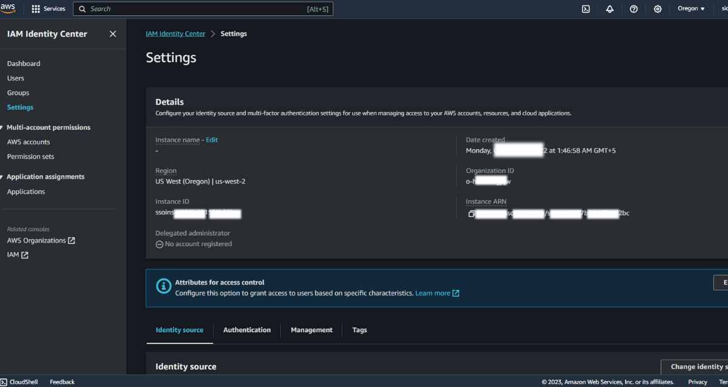Screen dimensions: 728x387
Task: Open Permission sets page
Action: click(30, 156)
